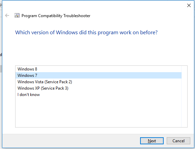Select Windows XP (Service Pack 3)
The width and height of the screenshot is (195, 149).
click(98, 88)
